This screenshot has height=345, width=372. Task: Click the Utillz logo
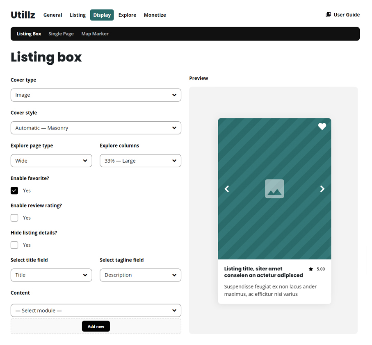(x=23, y=15)
